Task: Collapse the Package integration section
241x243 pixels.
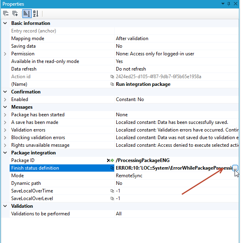Action: (x=5, y=153)
